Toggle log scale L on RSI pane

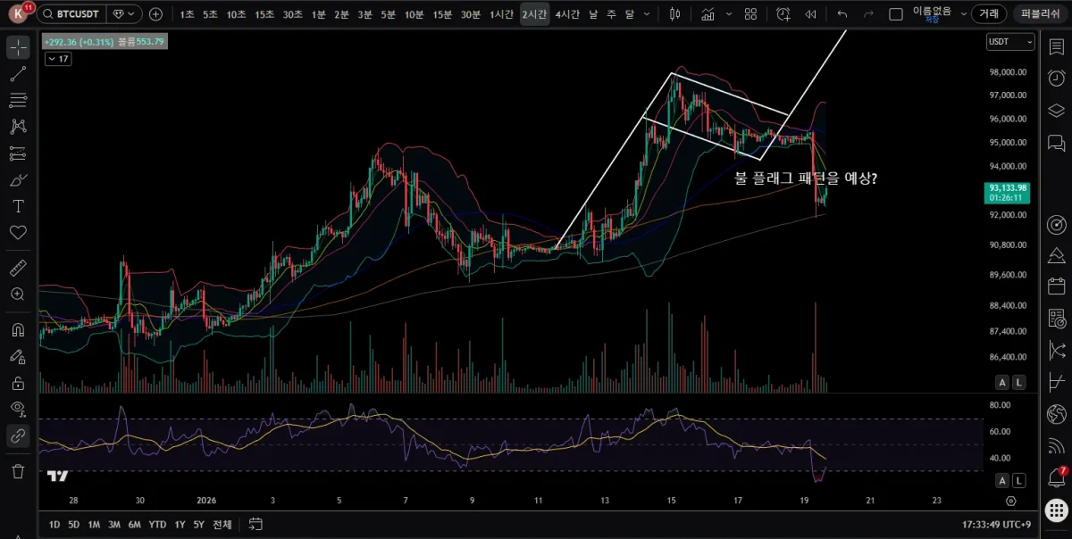coord(1019,480)
